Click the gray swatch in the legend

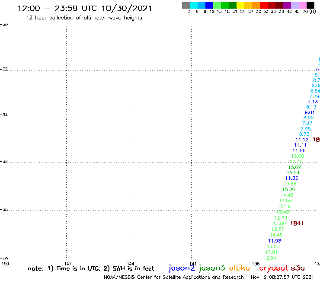coord(186,5)
